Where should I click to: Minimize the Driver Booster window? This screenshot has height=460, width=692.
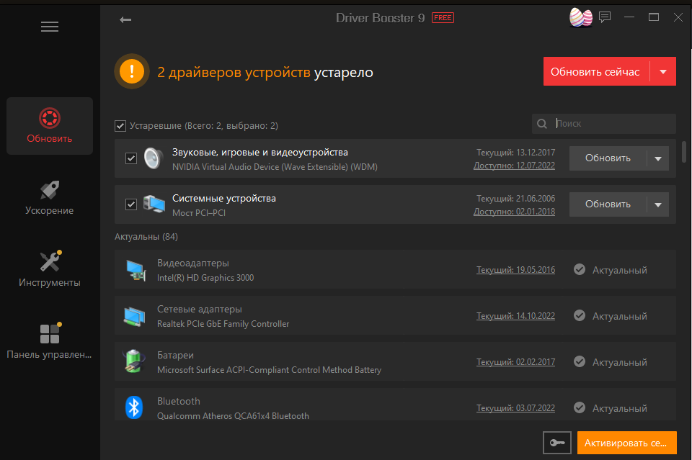(x=629, y=17)
